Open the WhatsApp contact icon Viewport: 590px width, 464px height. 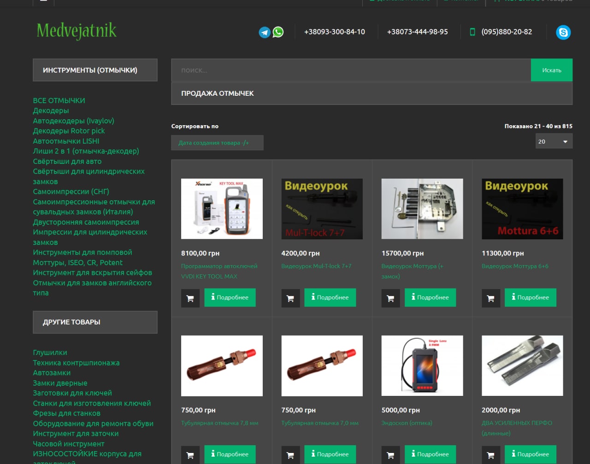[x=278, y=32]
